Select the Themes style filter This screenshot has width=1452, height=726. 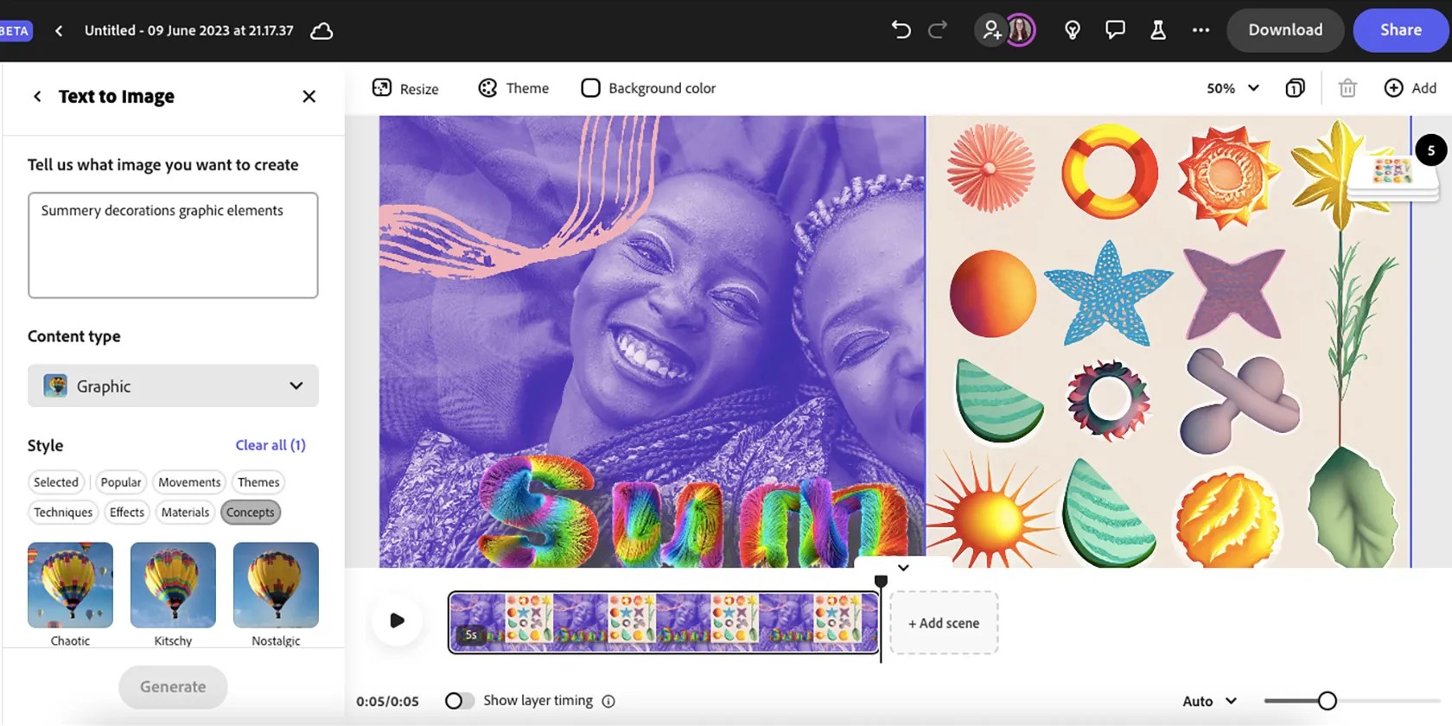pos(258,482)
